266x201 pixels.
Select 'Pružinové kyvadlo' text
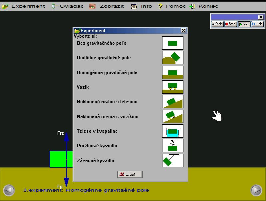97,146
